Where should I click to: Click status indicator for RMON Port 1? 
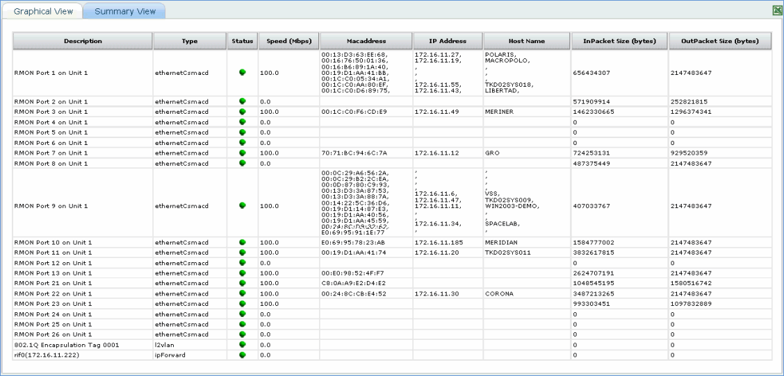242,72
